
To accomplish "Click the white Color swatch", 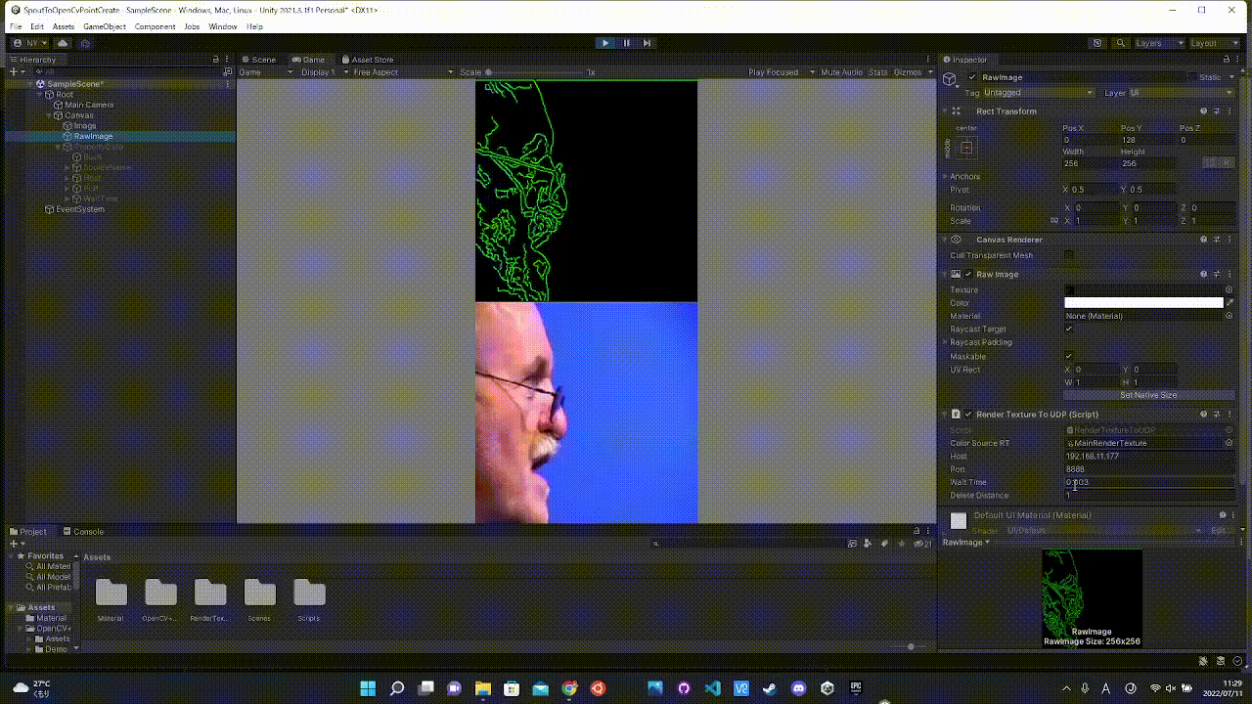I will click(1143, 303).
